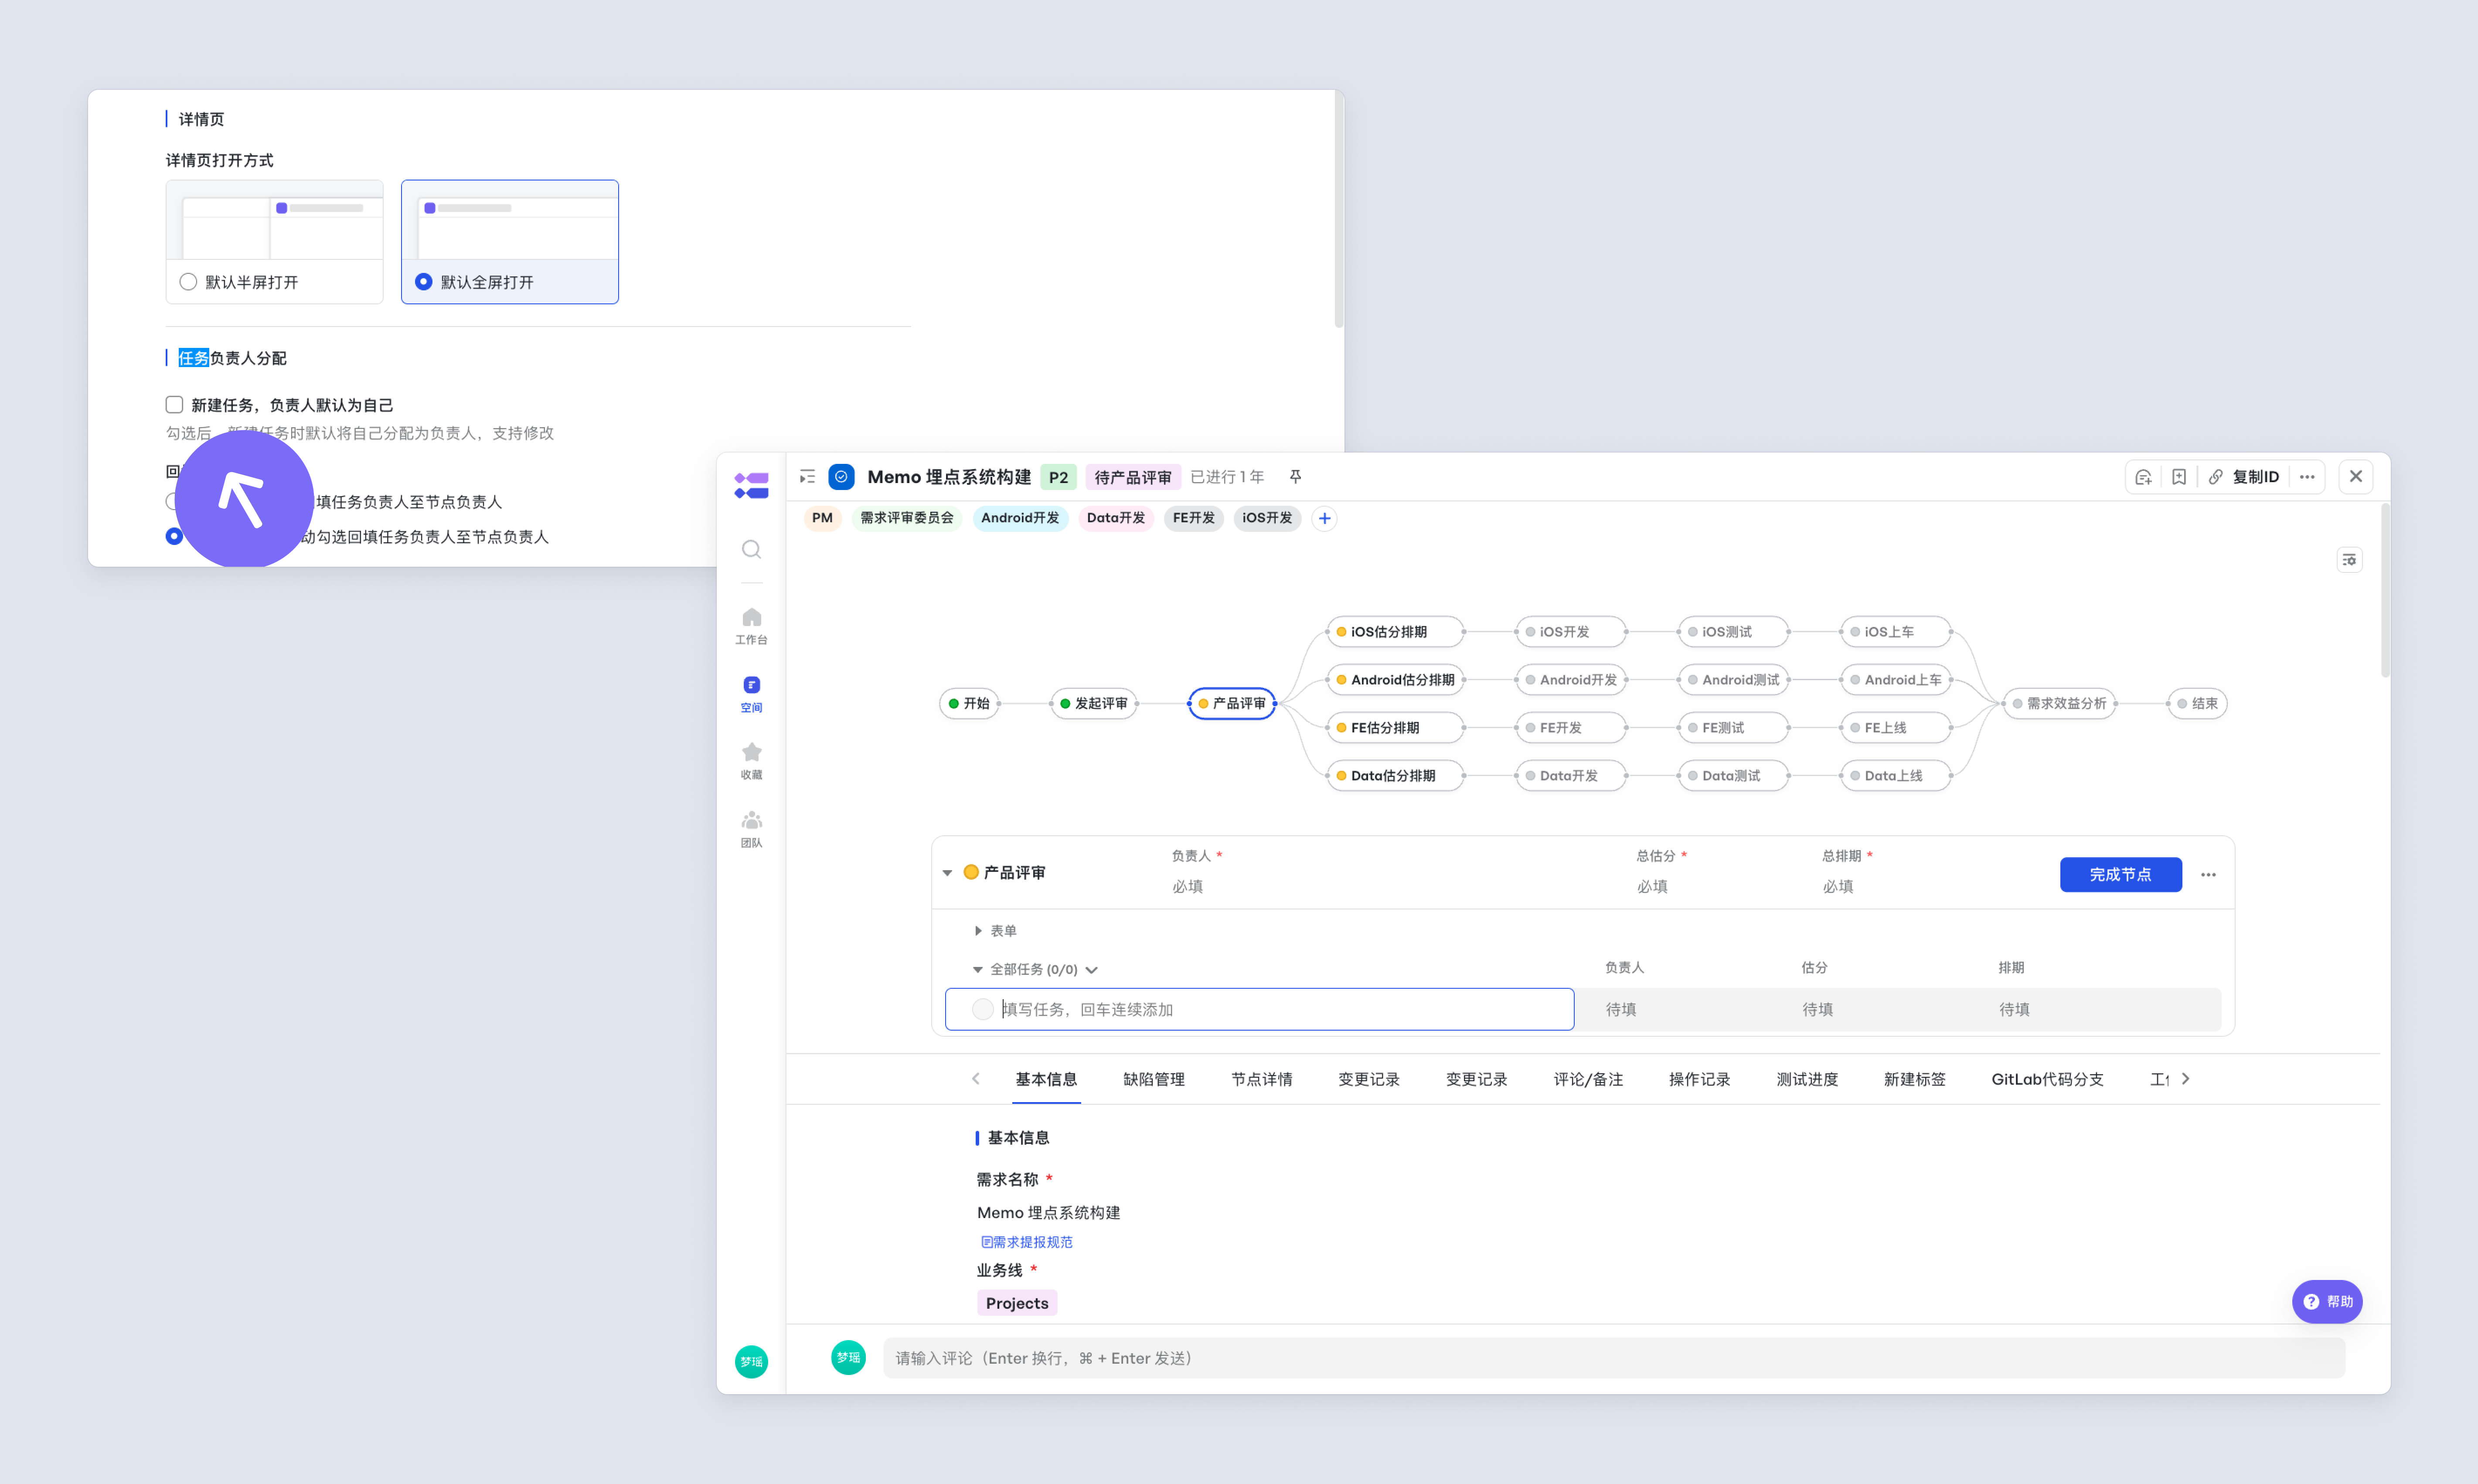The height and width of the screenshot is (1484, 2478).
Task: Click the chat-add icon in header
Action: [2143, 477]
